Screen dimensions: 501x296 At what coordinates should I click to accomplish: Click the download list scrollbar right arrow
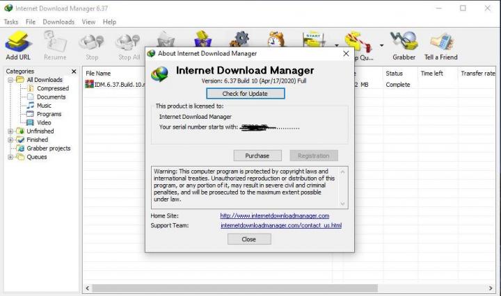[x=491, y=288]
